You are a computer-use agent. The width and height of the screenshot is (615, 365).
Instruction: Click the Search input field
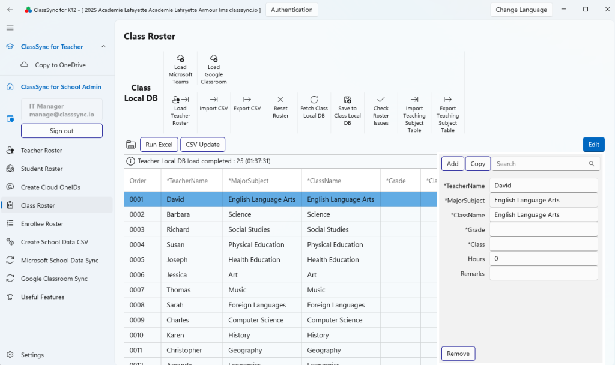(x=545, y=164)
